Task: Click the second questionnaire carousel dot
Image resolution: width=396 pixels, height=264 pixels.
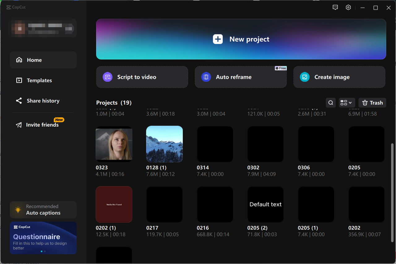Action: tap(45, 251)
